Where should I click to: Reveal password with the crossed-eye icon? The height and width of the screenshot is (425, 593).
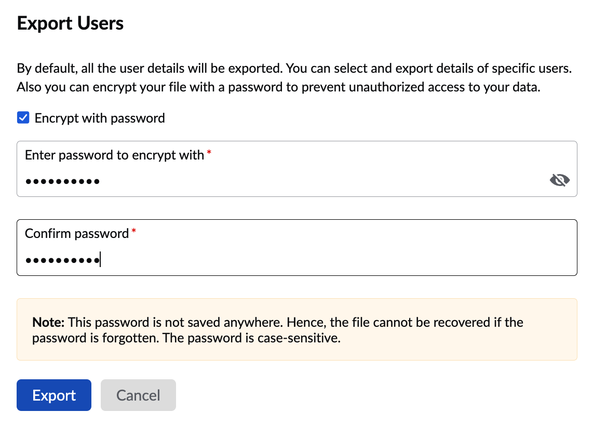[x=559, y=180]
